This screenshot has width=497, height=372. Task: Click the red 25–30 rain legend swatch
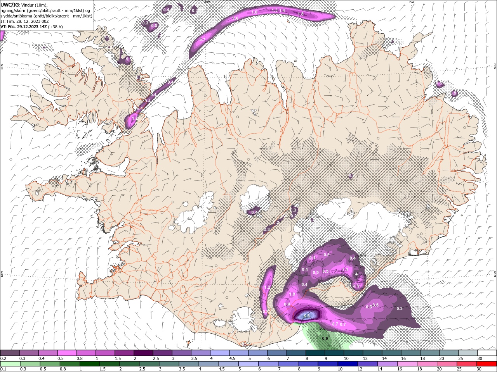click(x=467, y=363)
